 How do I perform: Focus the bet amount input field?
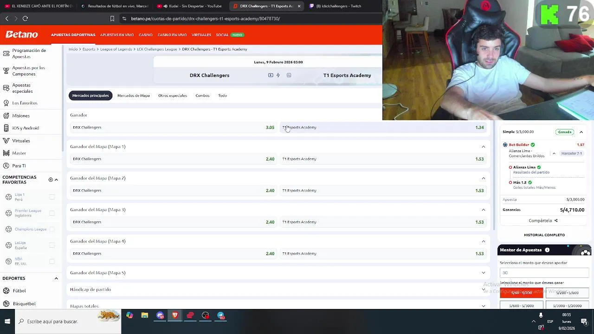tap(544, 273)
